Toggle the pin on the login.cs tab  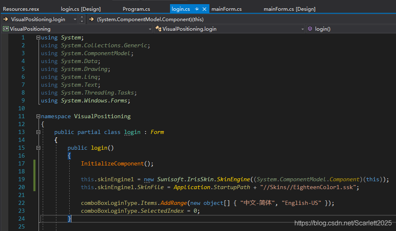pos(197,9)
